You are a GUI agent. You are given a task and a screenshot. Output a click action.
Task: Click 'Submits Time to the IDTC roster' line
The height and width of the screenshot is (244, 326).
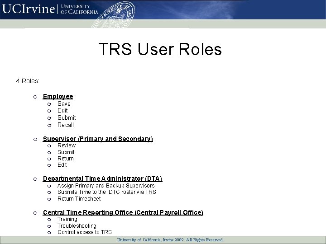[107, 192]
